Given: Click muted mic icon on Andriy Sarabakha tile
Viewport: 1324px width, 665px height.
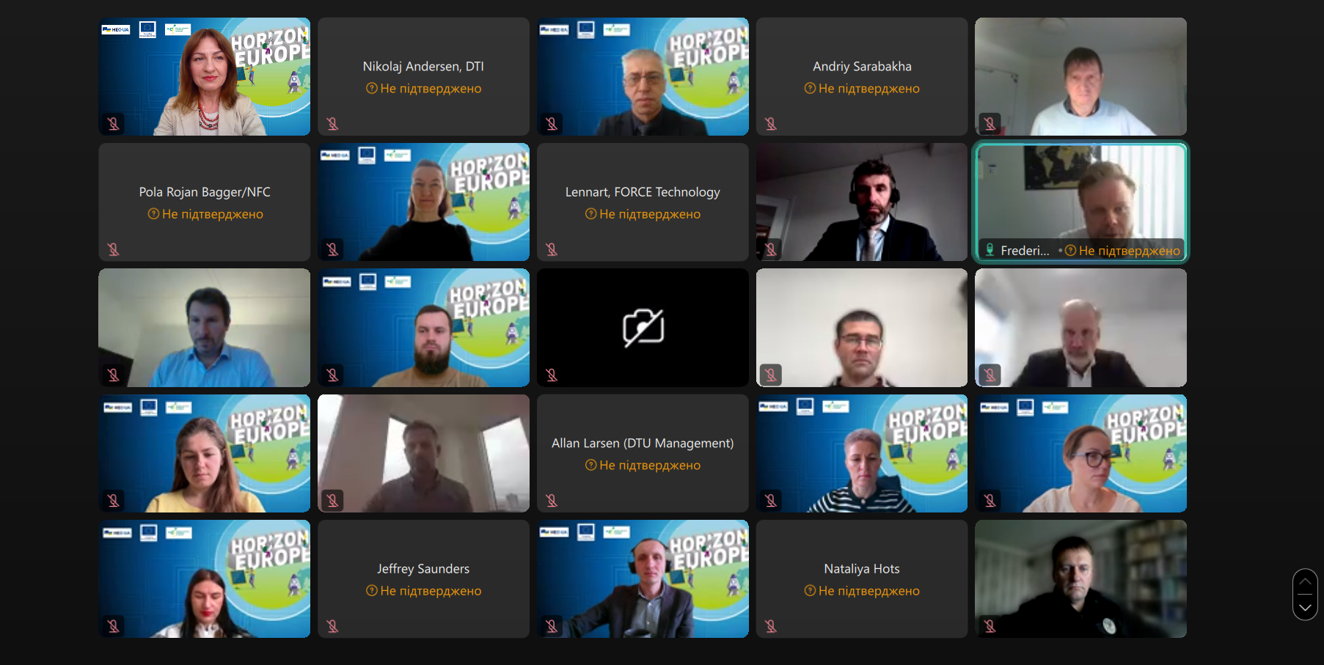Looking at the screenshot, I should (771, 124).
